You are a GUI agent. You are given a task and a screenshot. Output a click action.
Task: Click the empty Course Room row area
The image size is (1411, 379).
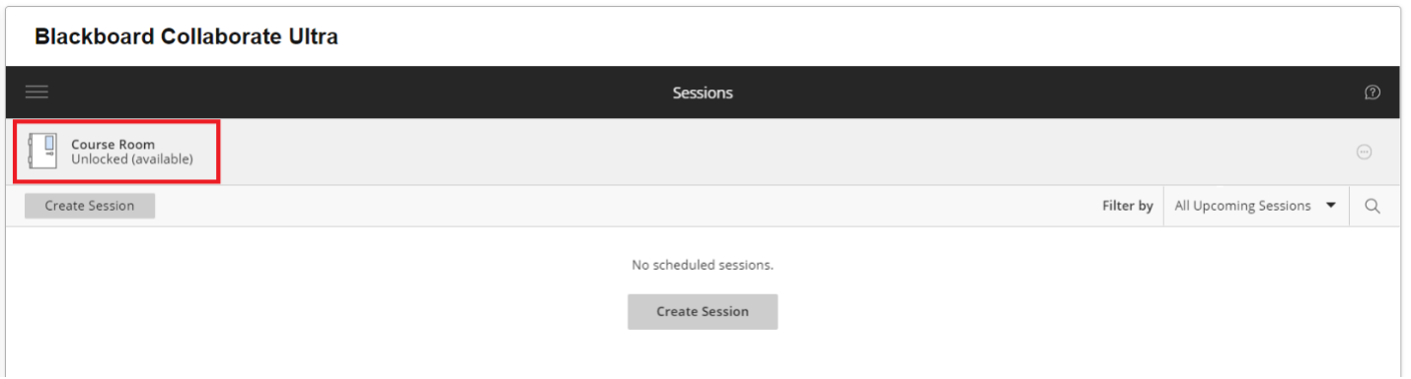780,152
